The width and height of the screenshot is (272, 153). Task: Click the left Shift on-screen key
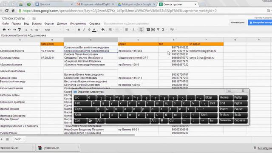[87, 115]
